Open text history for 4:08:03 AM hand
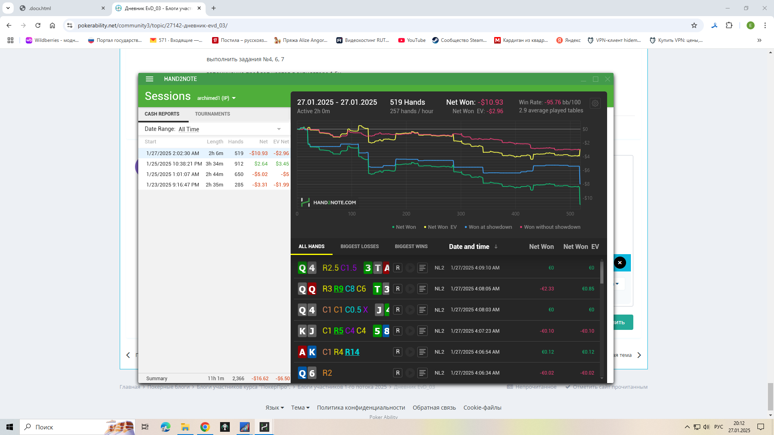The width and height of the screenshot is (774, 435). coord(422,310)
